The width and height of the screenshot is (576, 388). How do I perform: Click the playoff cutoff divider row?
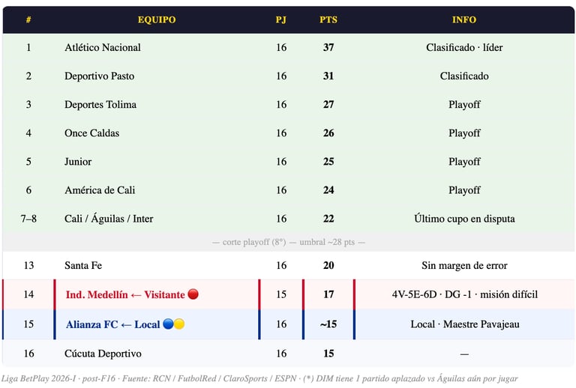point(288,243)
